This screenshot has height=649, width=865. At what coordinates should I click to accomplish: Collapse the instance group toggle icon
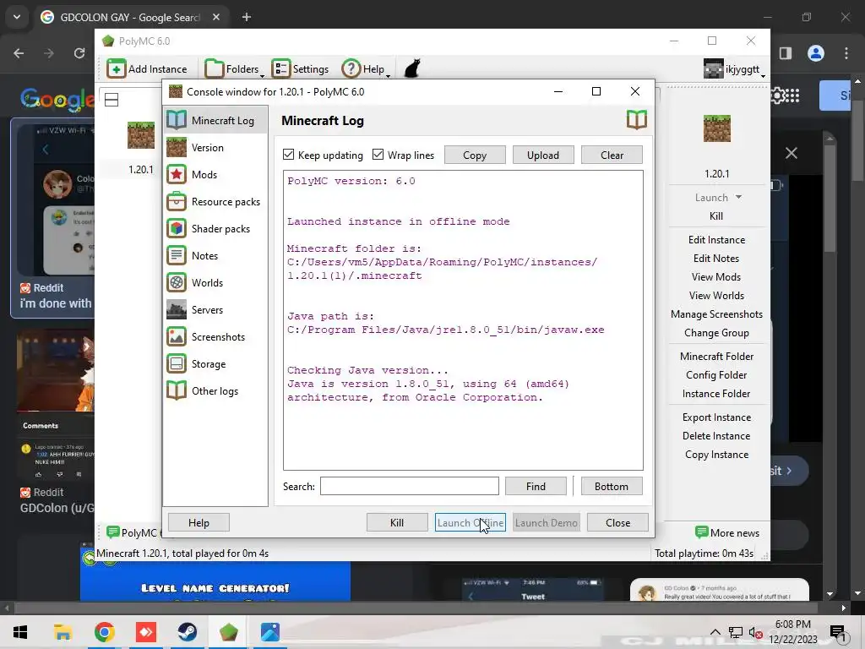[x=112, y=100]
